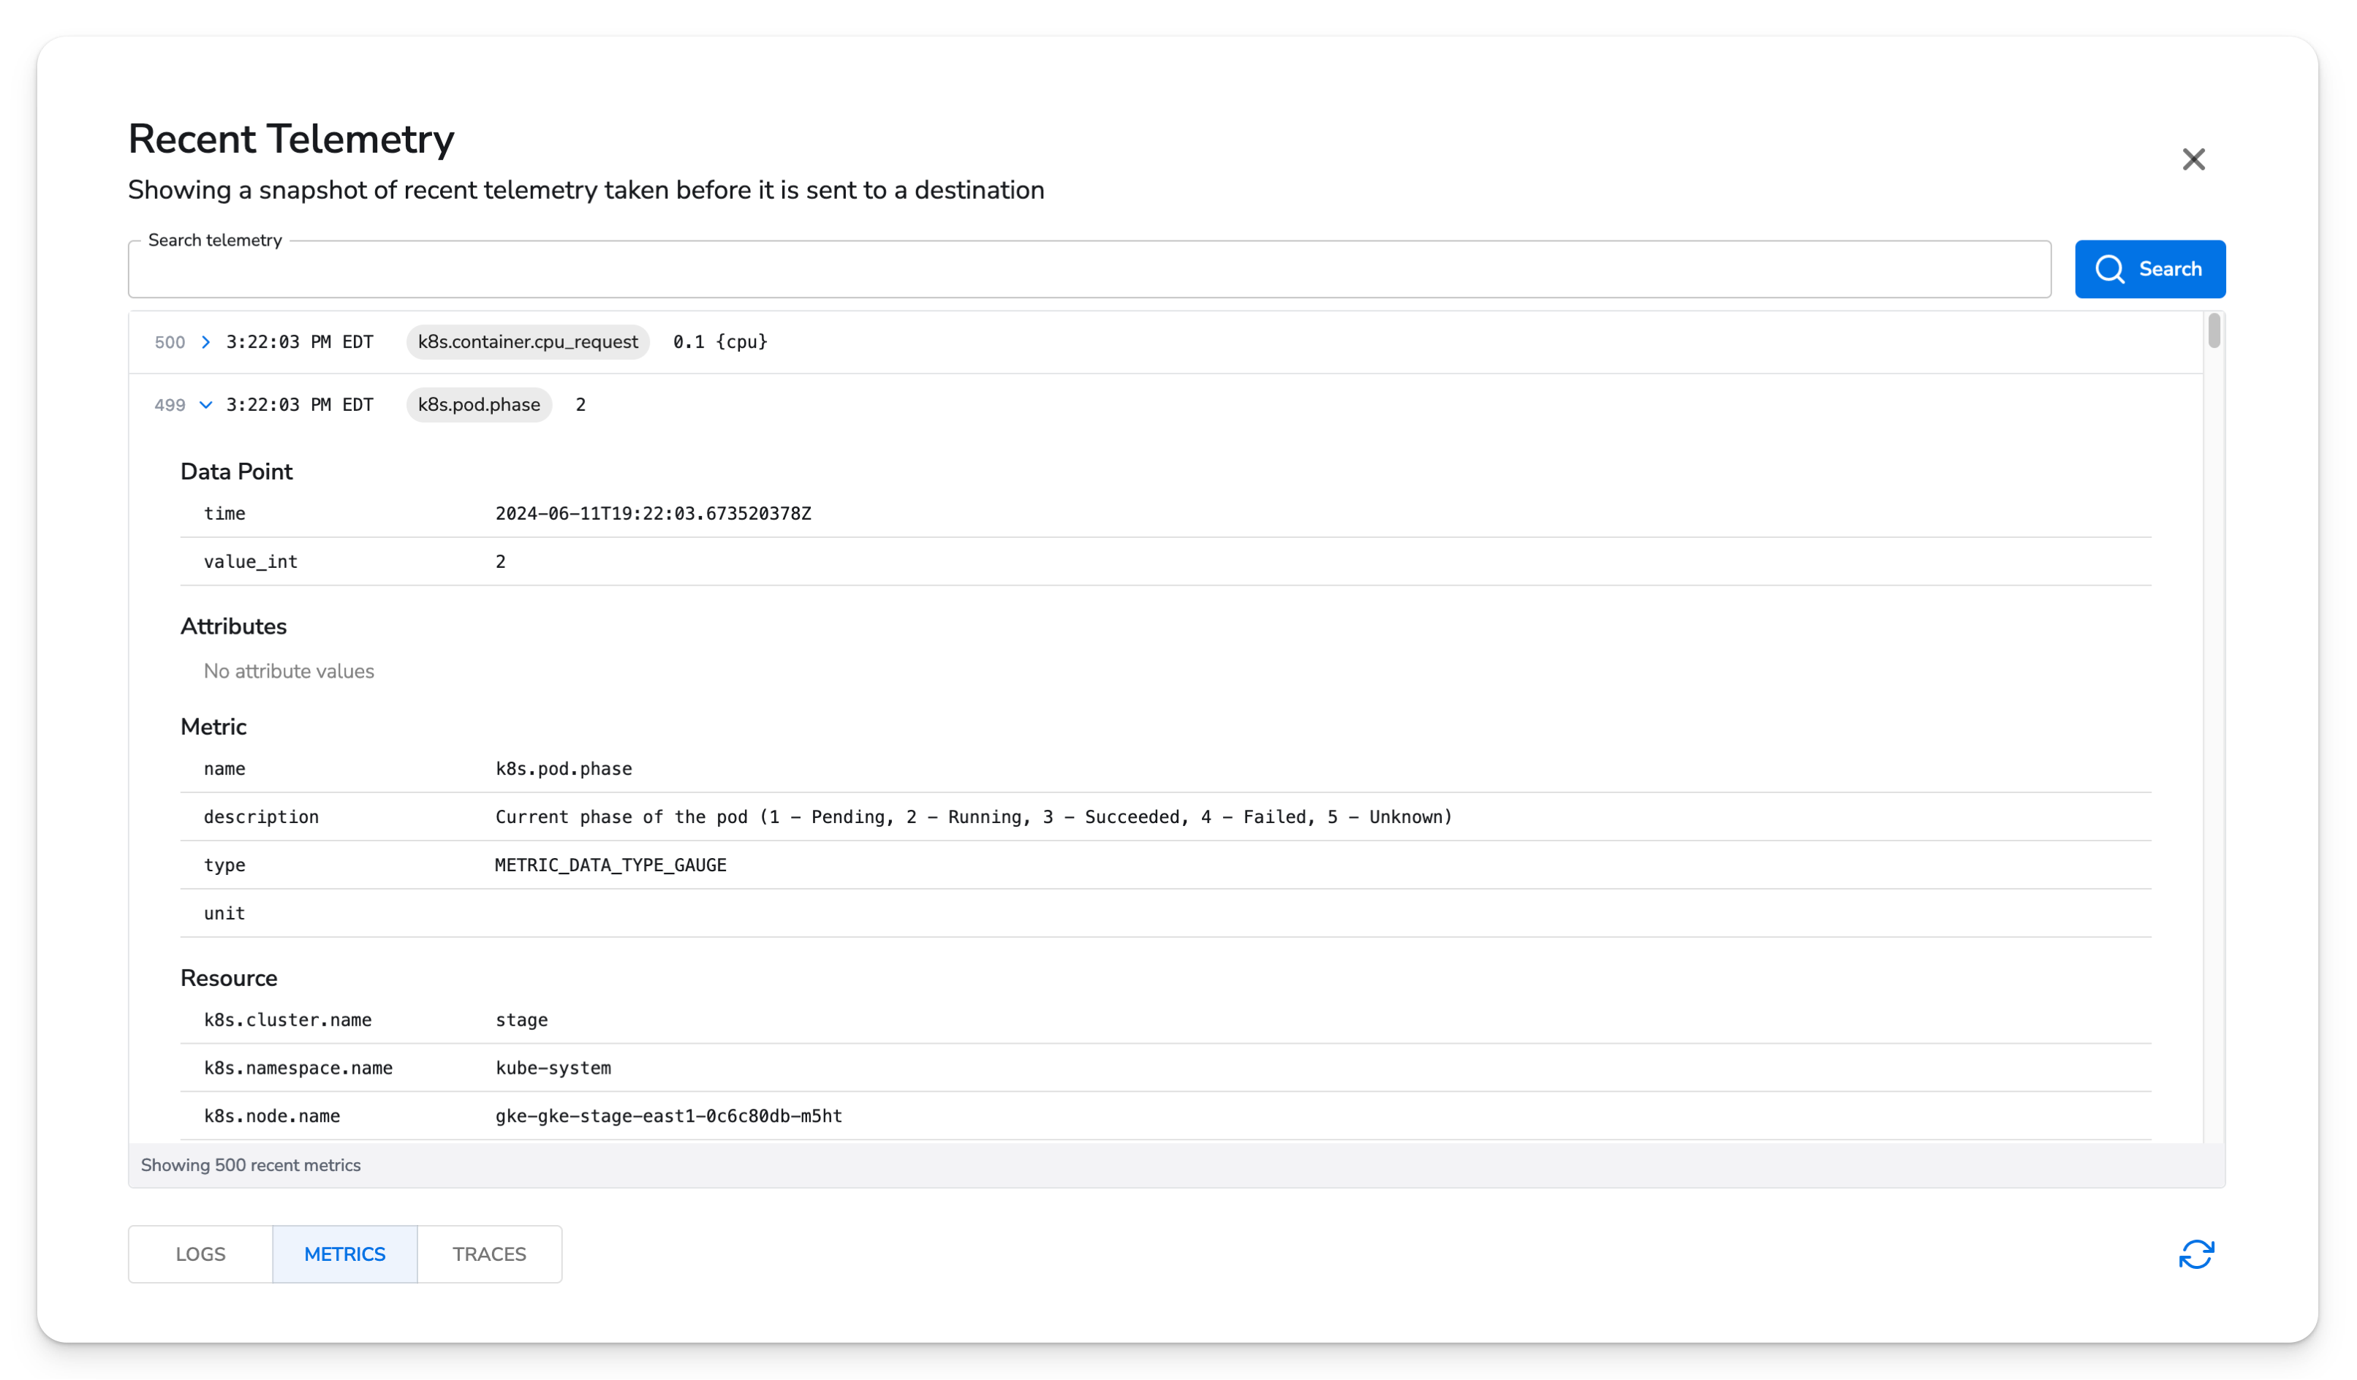The width and height of the screenshot is (2357, 1380).
Task: Click the k8s.cluster.name stage value
Action: pyautogui.click(x=522, y=1019)
